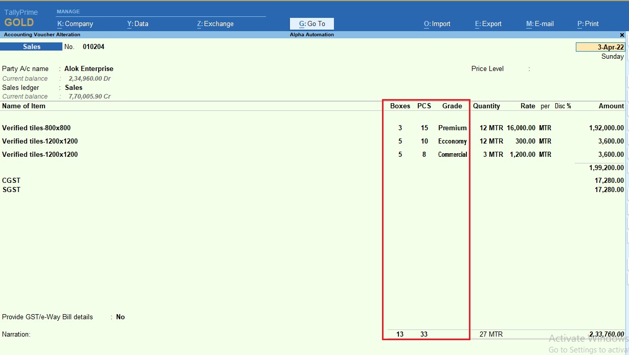Image resolution: width=629 pixels, height=355 pixels.
Task: Open the Exchange menu
Action: (215, 23)
